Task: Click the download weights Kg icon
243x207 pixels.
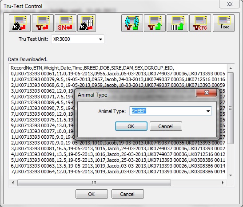Action: click(20, 23)
